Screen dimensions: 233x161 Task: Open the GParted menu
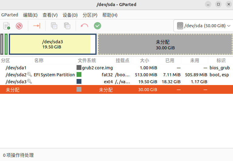click(10, 15)
